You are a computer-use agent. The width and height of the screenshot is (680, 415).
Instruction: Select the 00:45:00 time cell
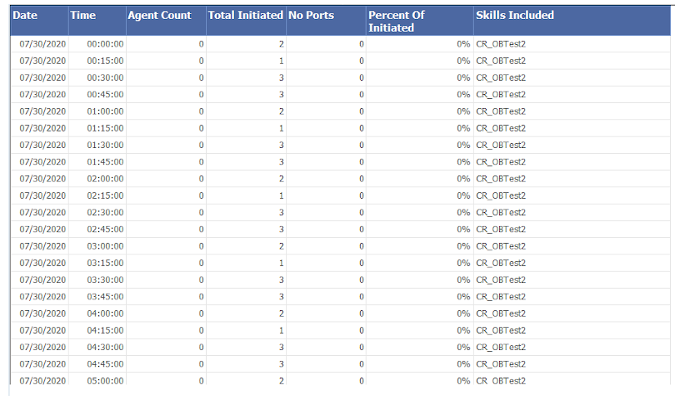(97, 95)
